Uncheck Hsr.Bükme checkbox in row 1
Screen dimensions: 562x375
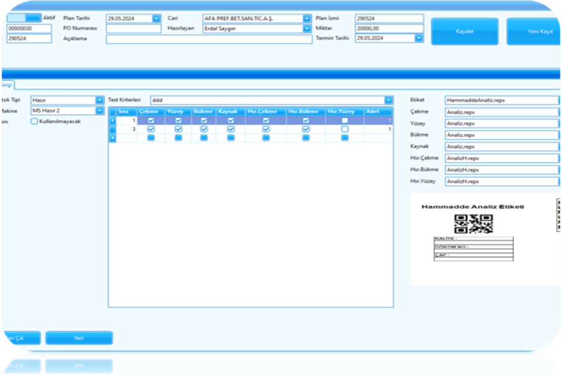(306, 120)
